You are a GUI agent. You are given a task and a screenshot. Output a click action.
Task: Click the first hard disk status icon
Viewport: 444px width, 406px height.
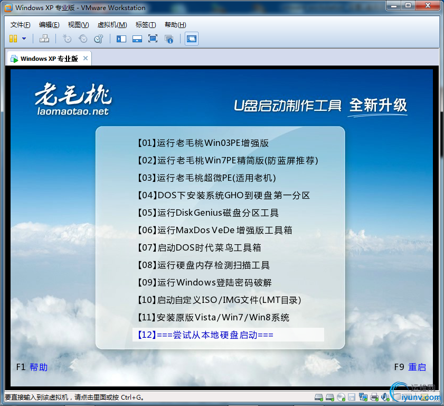pos(319,398)
